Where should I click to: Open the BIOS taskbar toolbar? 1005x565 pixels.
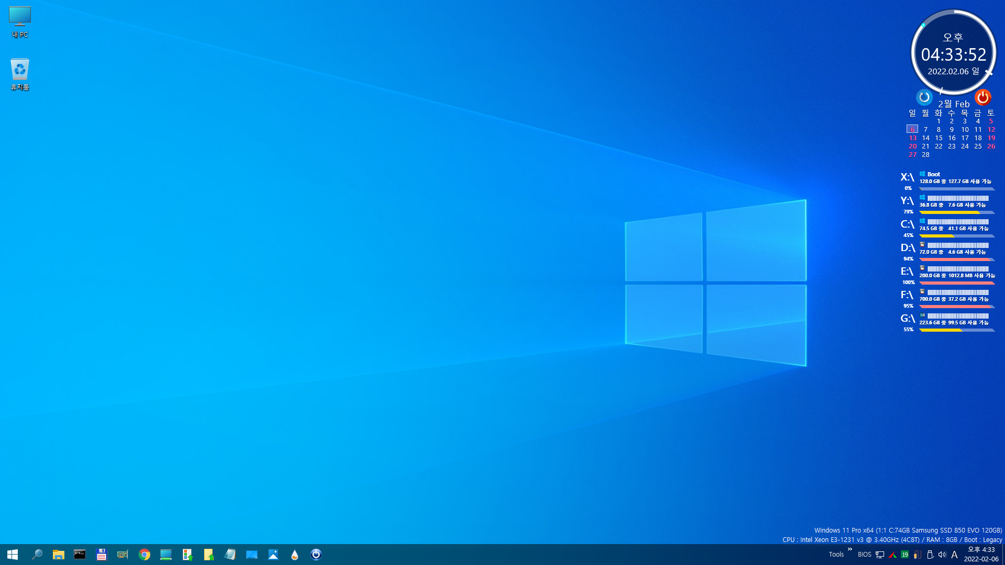[864, 555]
